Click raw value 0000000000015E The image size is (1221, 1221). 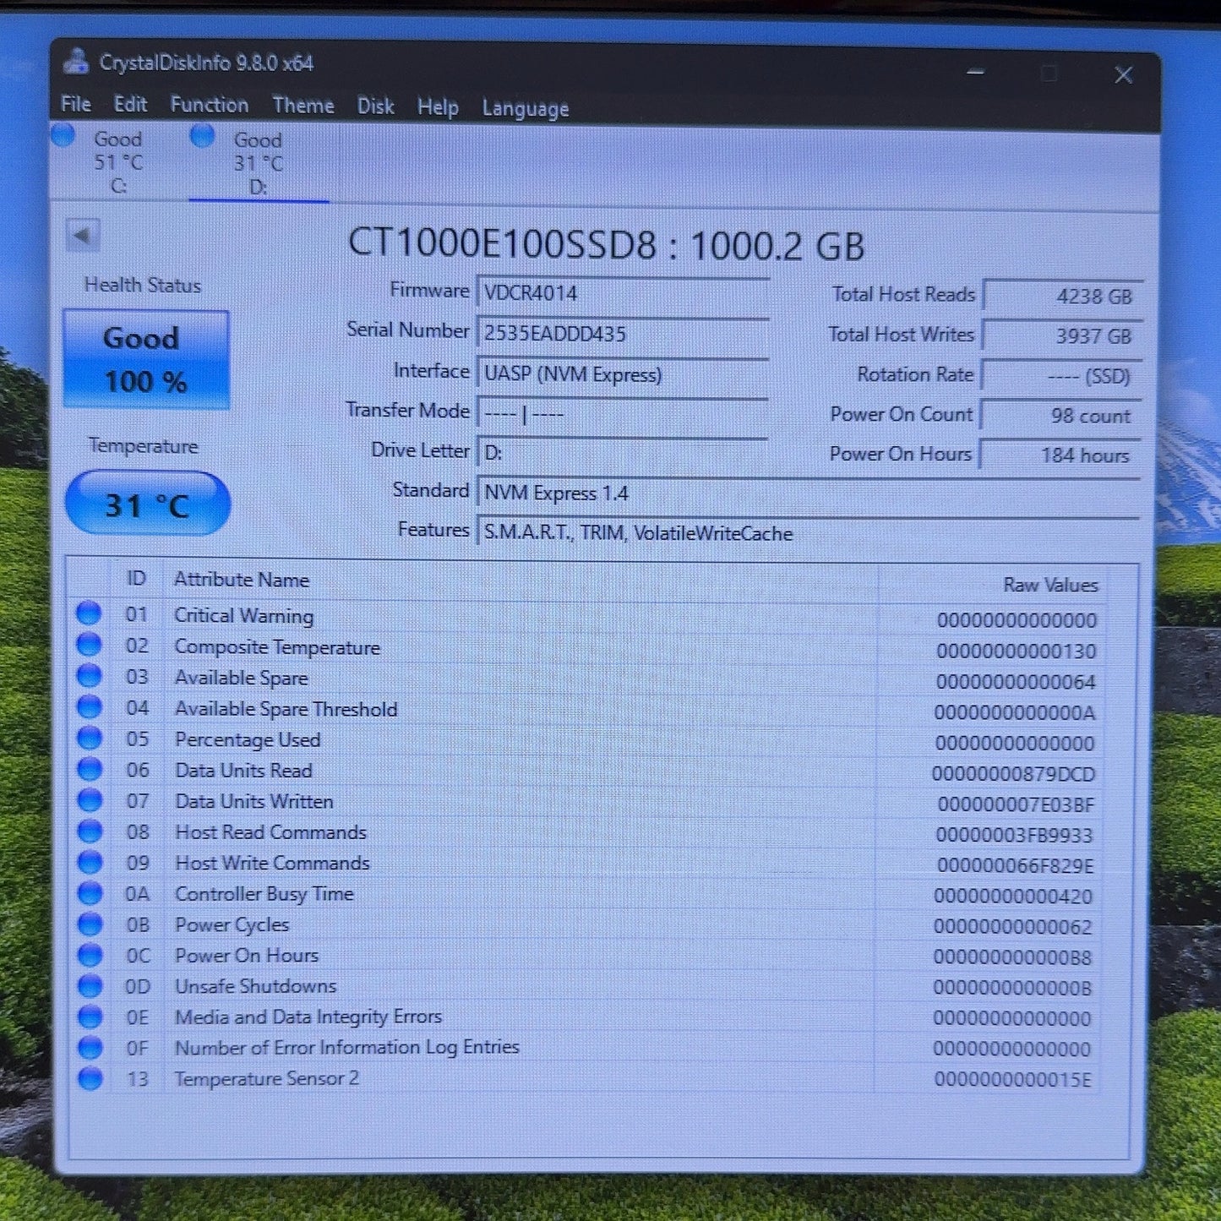1012,1080
